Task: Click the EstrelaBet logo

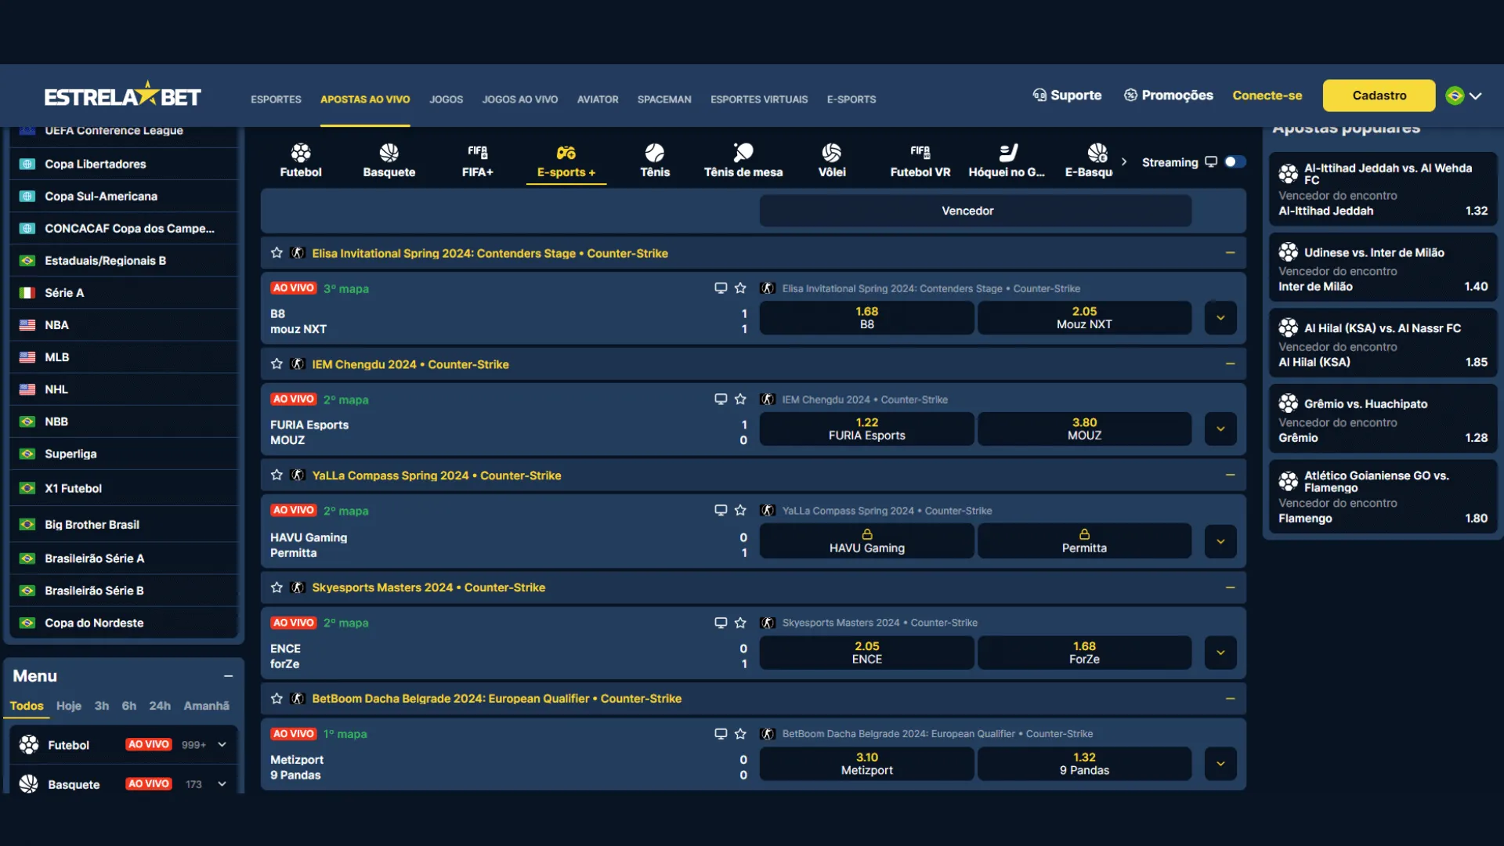Action: 123,96
